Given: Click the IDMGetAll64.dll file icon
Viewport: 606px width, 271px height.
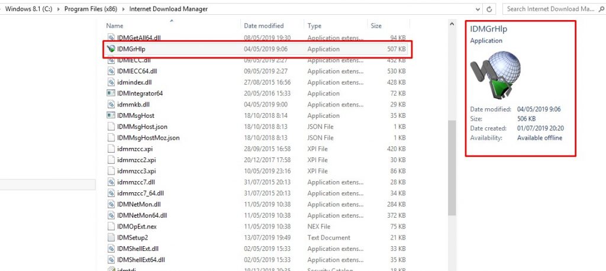Looking at the screenshot, I should click(111, 38).
